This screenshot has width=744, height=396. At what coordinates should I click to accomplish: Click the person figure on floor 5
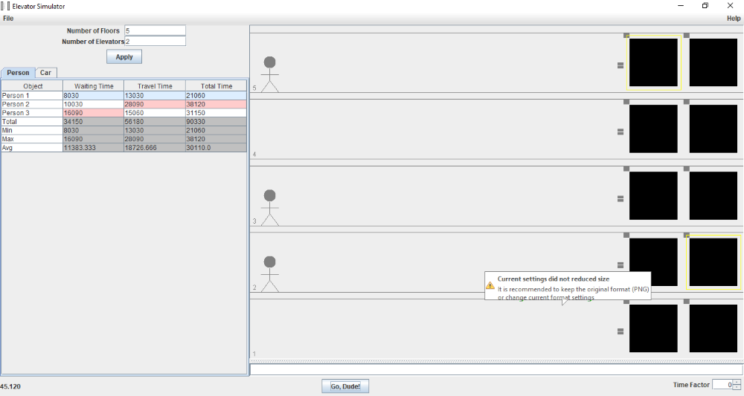(269, 74)
